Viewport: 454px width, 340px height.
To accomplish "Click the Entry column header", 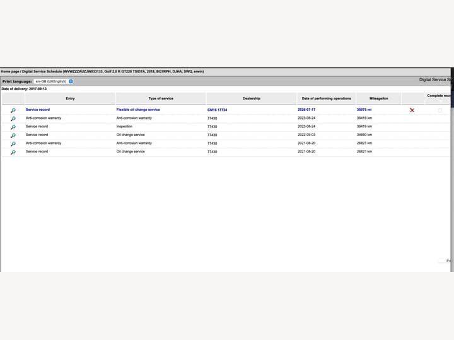I will (70, 98).
